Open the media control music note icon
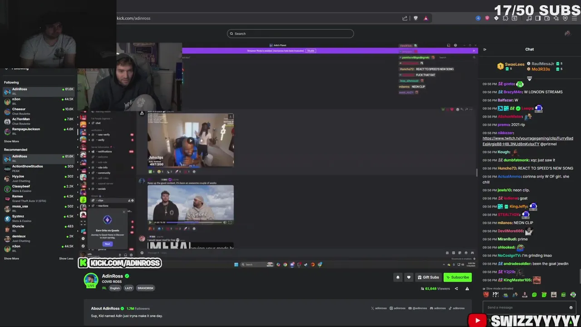This screenshot has height=327, width=581. (529, 18)
